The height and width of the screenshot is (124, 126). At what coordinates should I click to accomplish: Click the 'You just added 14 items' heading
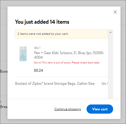point(42,22)
